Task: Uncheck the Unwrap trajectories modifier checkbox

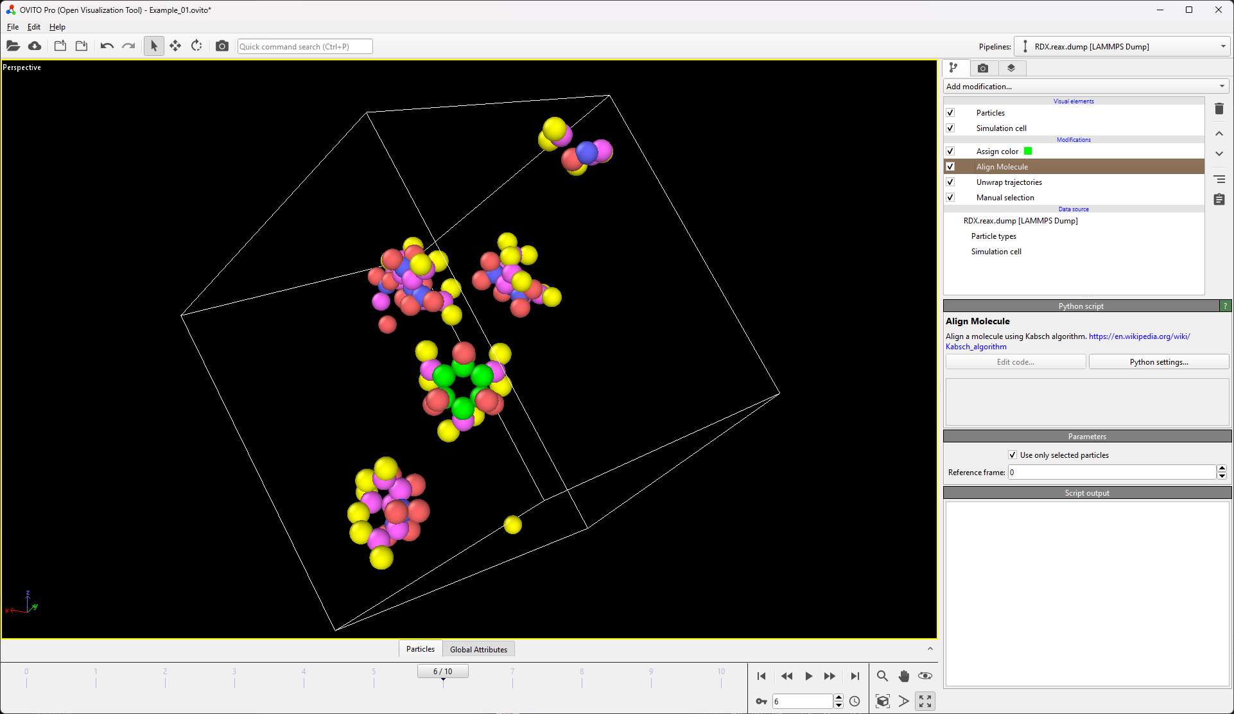Action: [x=950, y=182]
